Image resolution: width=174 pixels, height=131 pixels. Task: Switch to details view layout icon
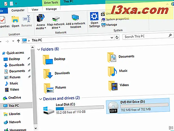(x=171, y=128)
